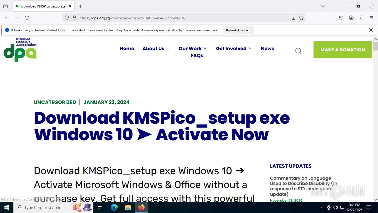Expand the Get Involved chevron
This screenshot has height=213, width=378.
[x=250, y=49]
